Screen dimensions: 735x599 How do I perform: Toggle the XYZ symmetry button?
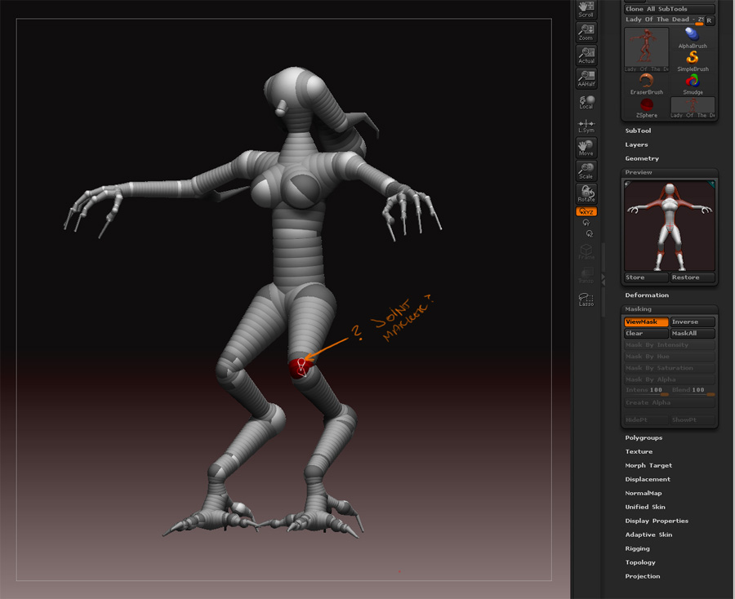click(586, 211)
